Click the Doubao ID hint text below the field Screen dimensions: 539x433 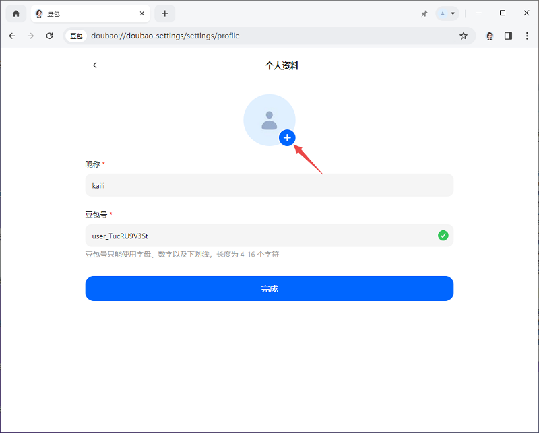[182, 254]
